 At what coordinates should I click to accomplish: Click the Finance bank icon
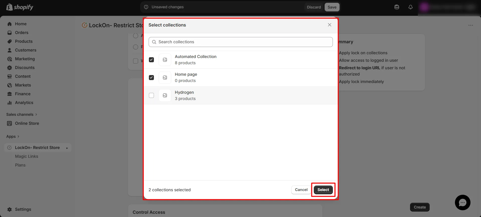point(10,94)
